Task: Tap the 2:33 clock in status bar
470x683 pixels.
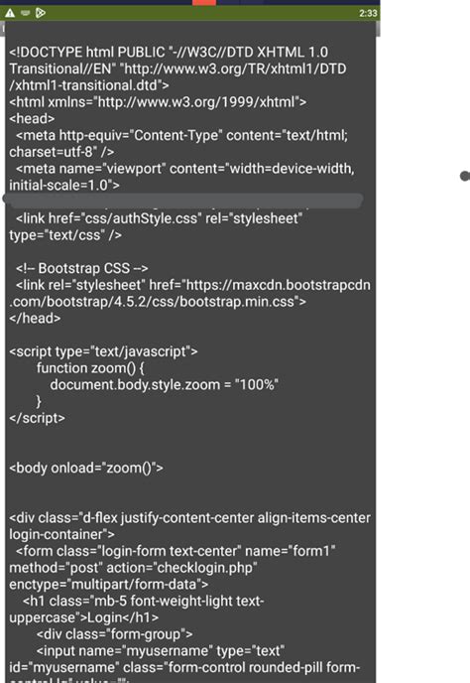Action: coord(368,13)
